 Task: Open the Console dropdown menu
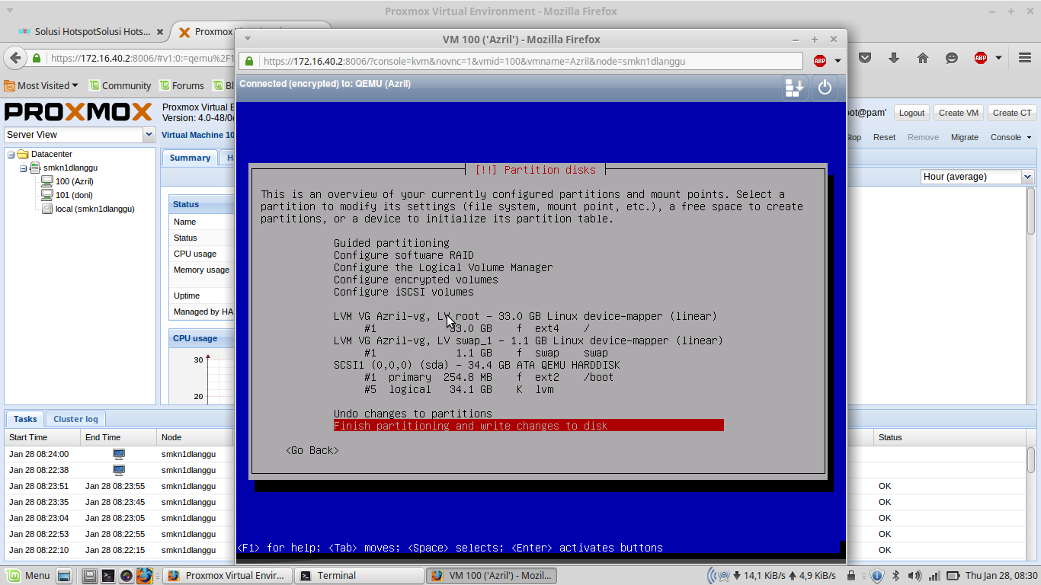1011,137
